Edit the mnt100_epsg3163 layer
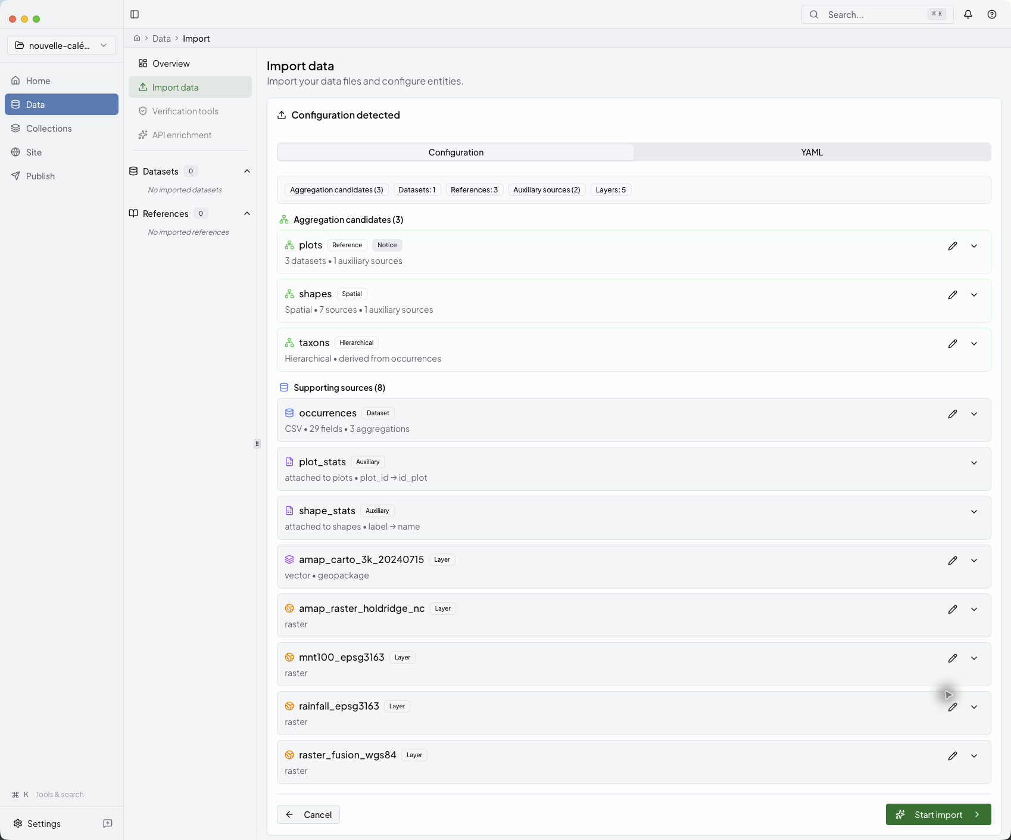1011x840 pixels. tap(953, 658)
